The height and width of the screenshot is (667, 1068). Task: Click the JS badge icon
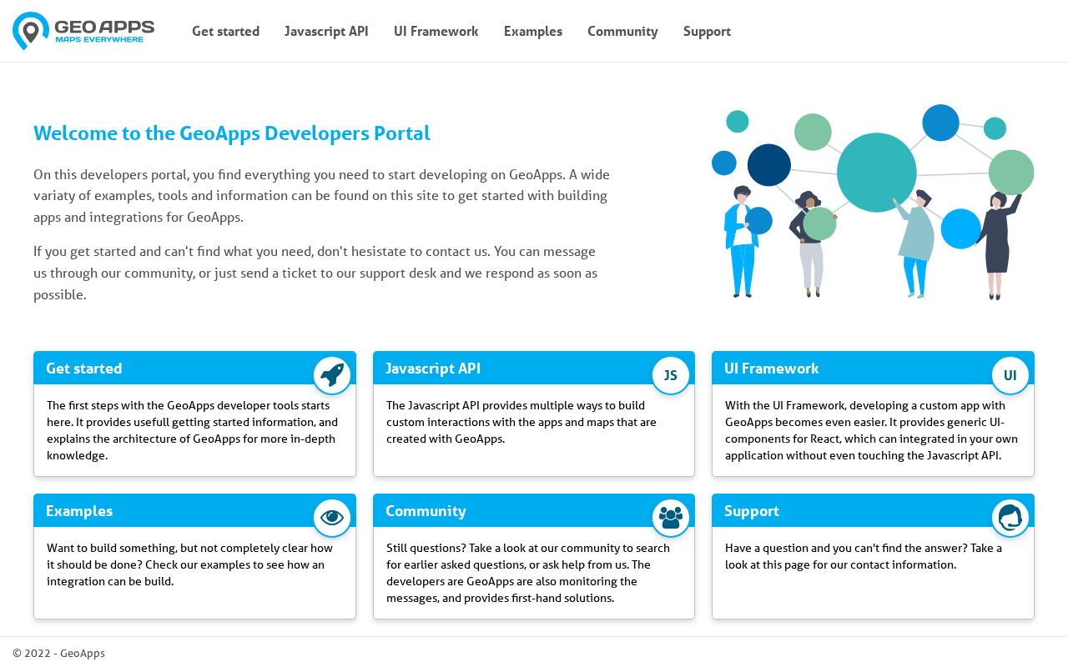tap(671, 375)
